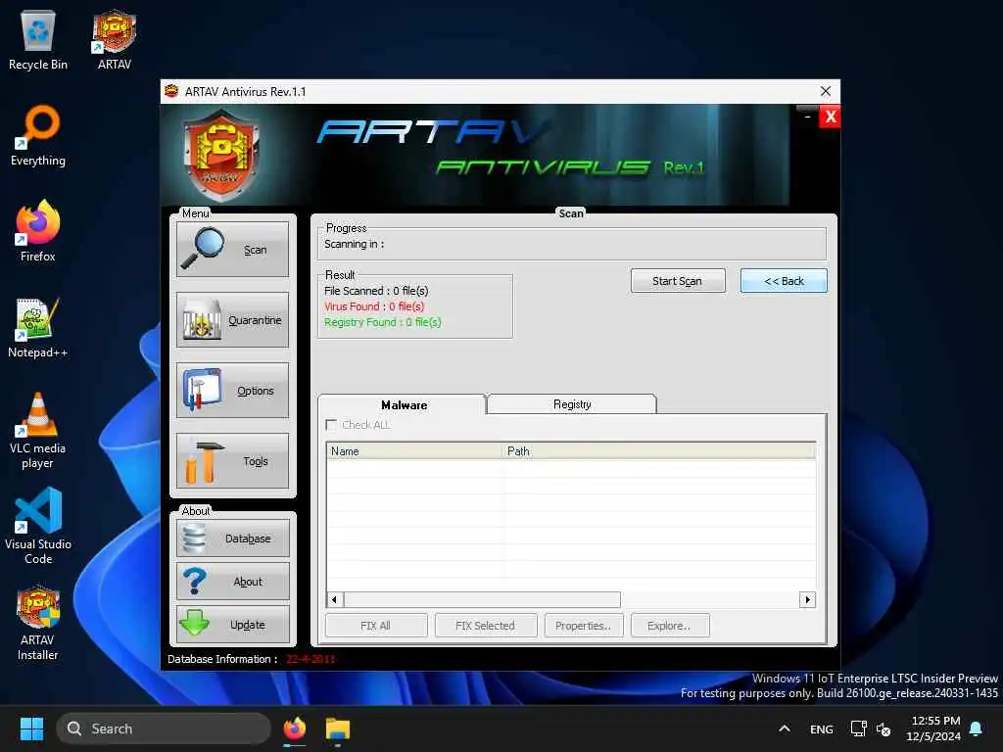Click the Path column header
This screenshot has height=752, width=1003.
659,450
